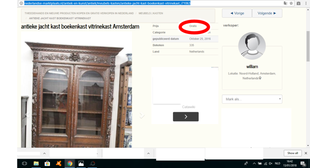Click the Catawiki ad arrow button

186,117
